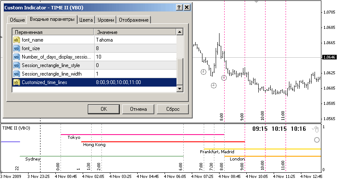
Task: Click the Customized_time_lines string icon
Action: click(17, 82)
